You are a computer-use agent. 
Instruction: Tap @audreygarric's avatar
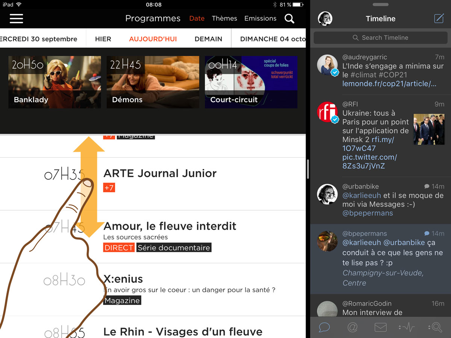point(327,65)
